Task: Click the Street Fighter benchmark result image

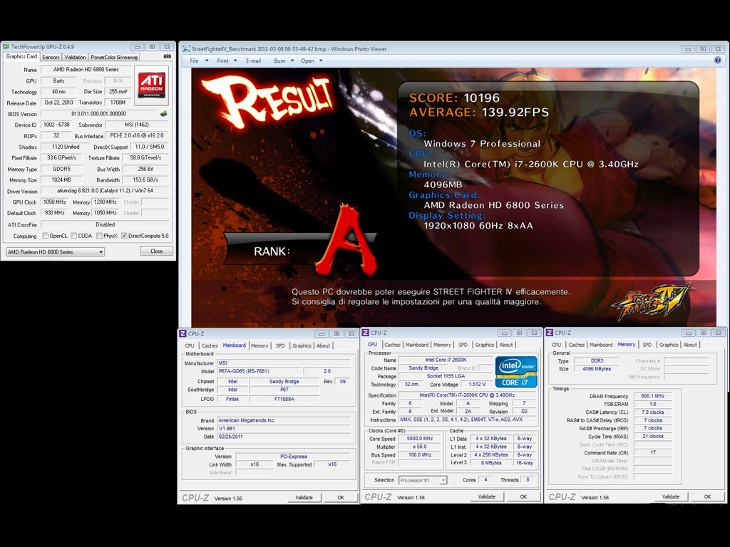Action: [453, 197]
